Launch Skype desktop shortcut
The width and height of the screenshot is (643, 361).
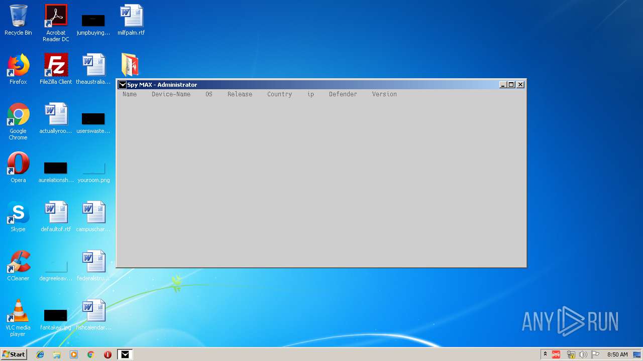[18, 217]
